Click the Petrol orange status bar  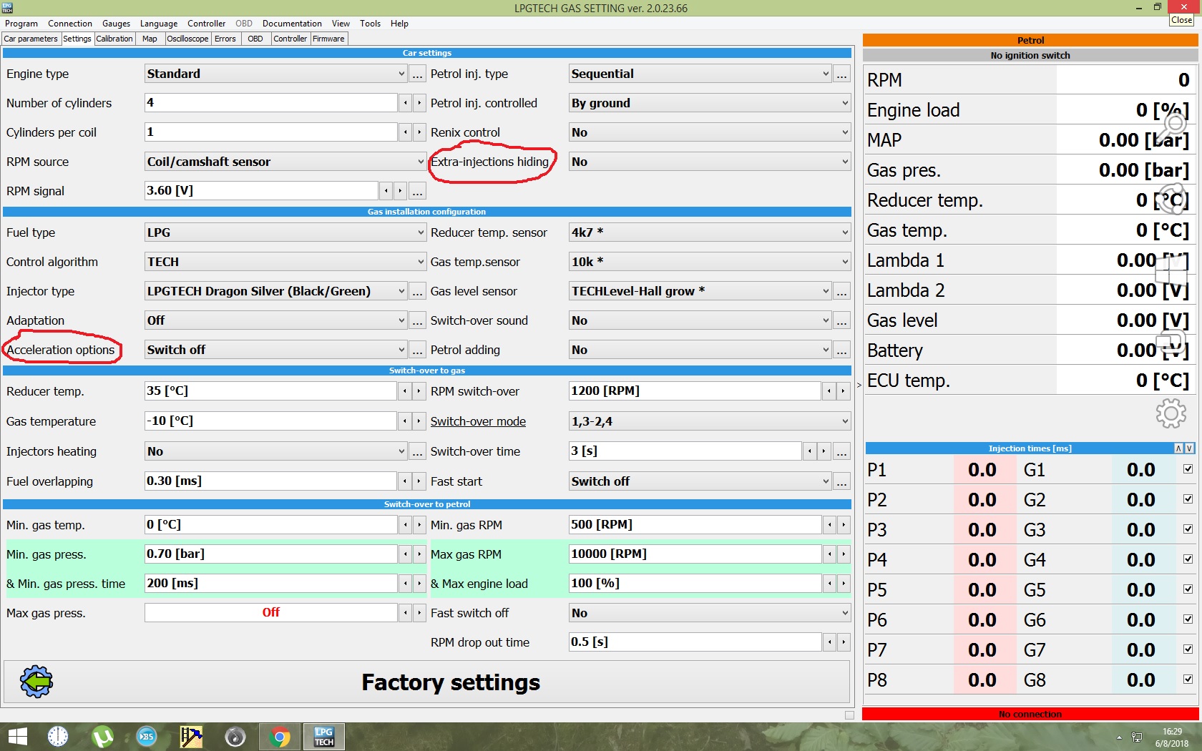1030,40
